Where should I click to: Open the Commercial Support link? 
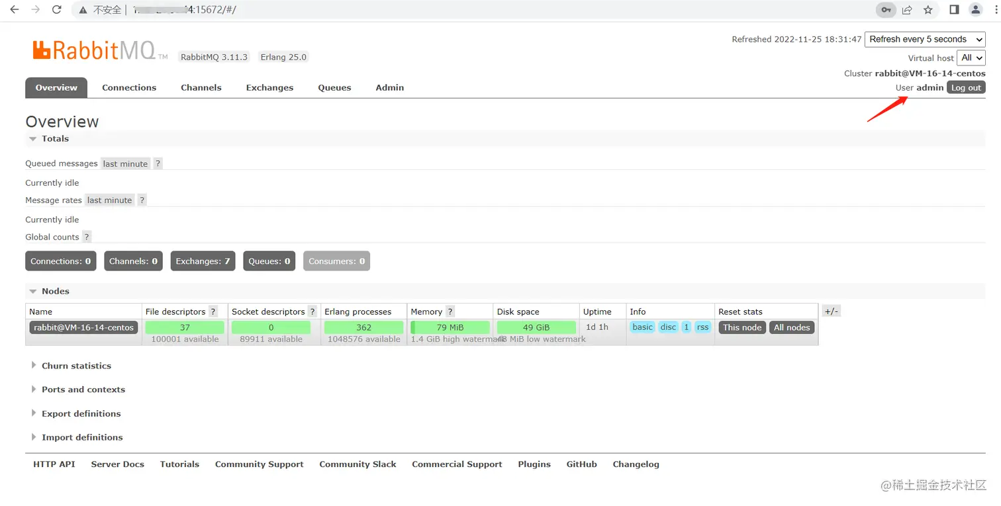[x=457, y=464]
